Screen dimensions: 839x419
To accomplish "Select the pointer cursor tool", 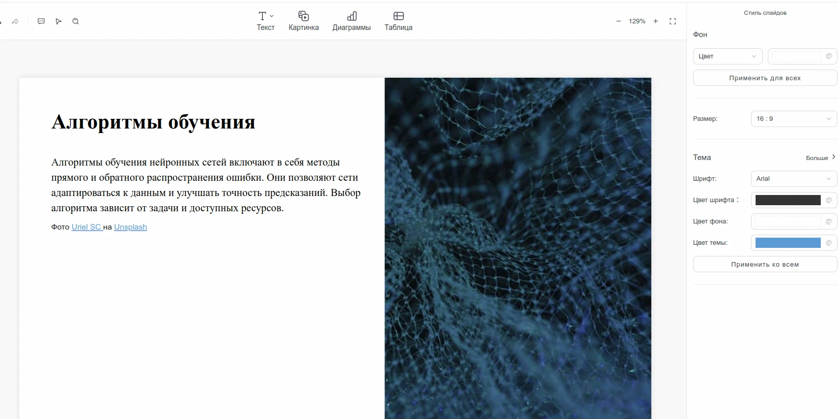I will click(x=58, y=21).
